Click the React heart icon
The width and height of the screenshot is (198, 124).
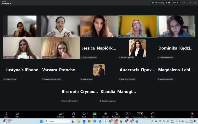pyautogui.click(x=84, y=114)
